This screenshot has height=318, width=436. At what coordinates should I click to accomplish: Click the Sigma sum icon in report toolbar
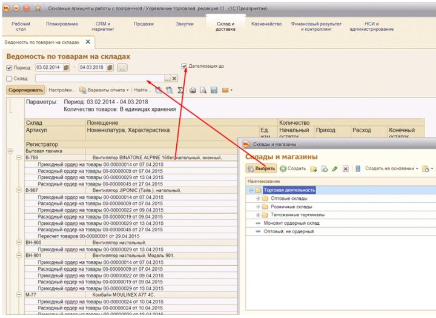[x=180, y=90]
